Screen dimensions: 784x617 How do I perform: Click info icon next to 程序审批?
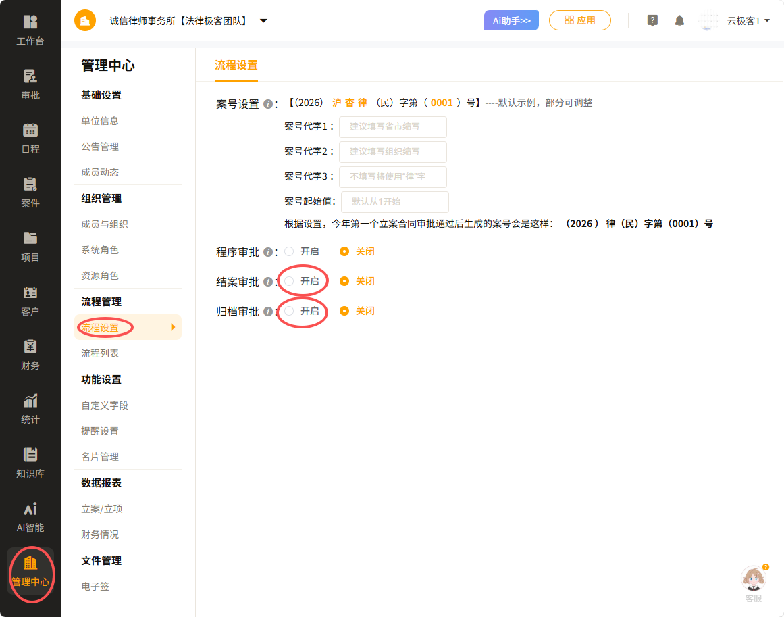click(268, 252)
